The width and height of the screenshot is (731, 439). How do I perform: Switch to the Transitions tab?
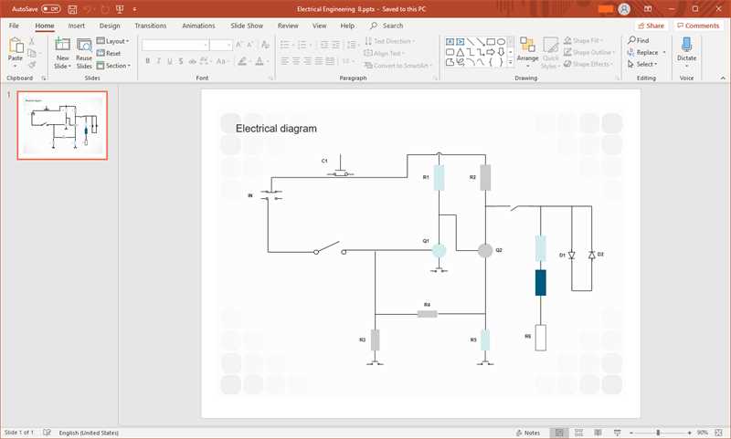coord(151,26)
